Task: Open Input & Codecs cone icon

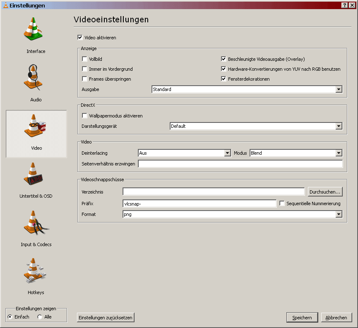Action: click(36, 223)
